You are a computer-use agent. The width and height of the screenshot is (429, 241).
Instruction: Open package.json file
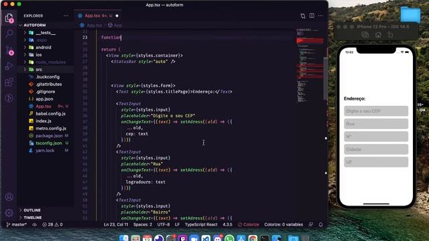pyautogui.click(x=49, y=136)
